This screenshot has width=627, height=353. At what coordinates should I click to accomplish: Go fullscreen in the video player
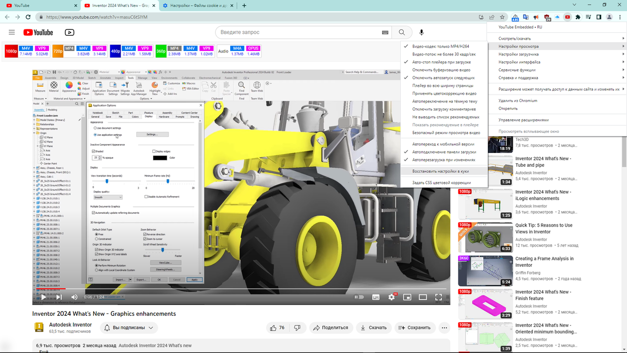pos(439,297)
